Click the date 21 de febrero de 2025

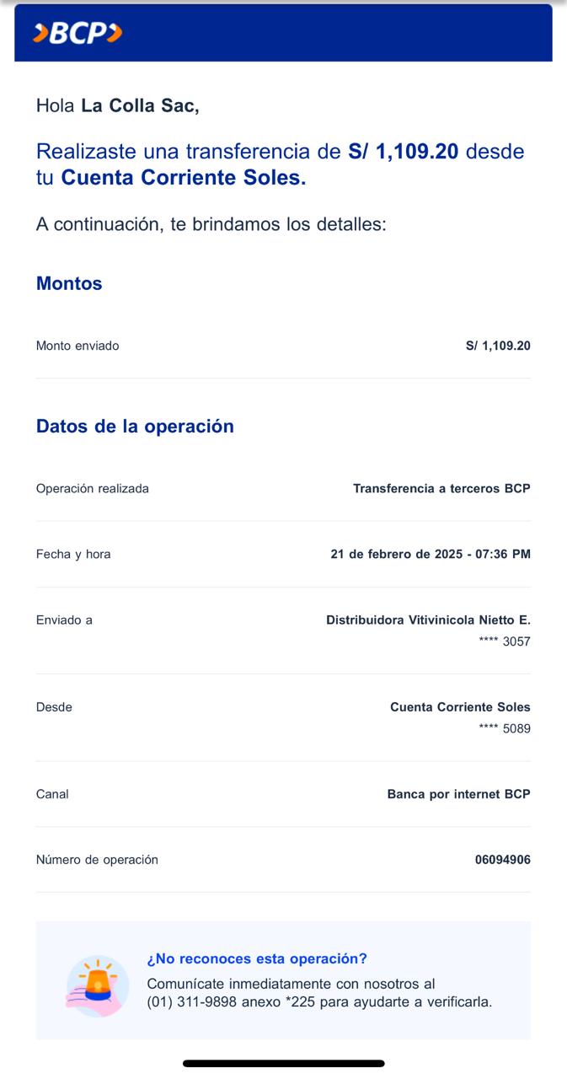tap(395, 554)
